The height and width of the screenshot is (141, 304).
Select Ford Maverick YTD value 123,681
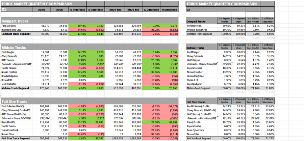[x=115, y=26]
